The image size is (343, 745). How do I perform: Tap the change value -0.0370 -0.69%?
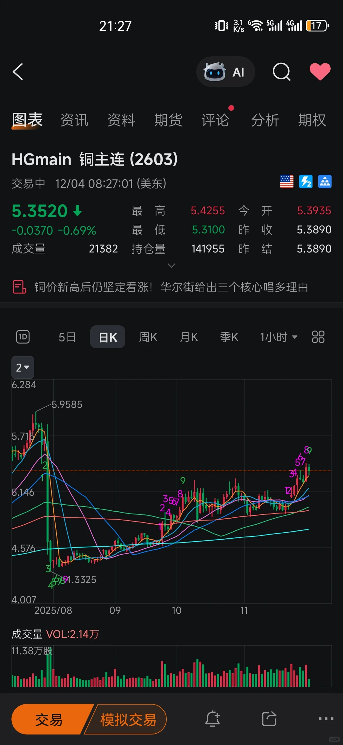(54, 230)
